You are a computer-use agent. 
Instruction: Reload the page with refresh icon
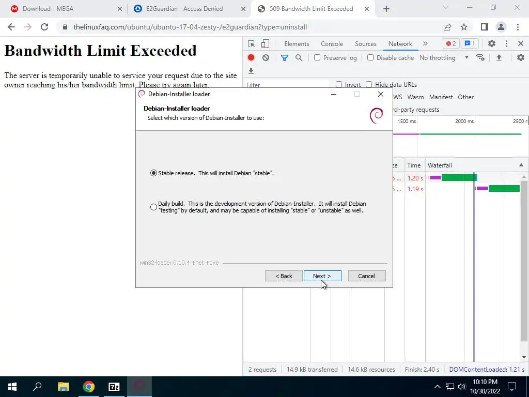[x=44, y=27]
